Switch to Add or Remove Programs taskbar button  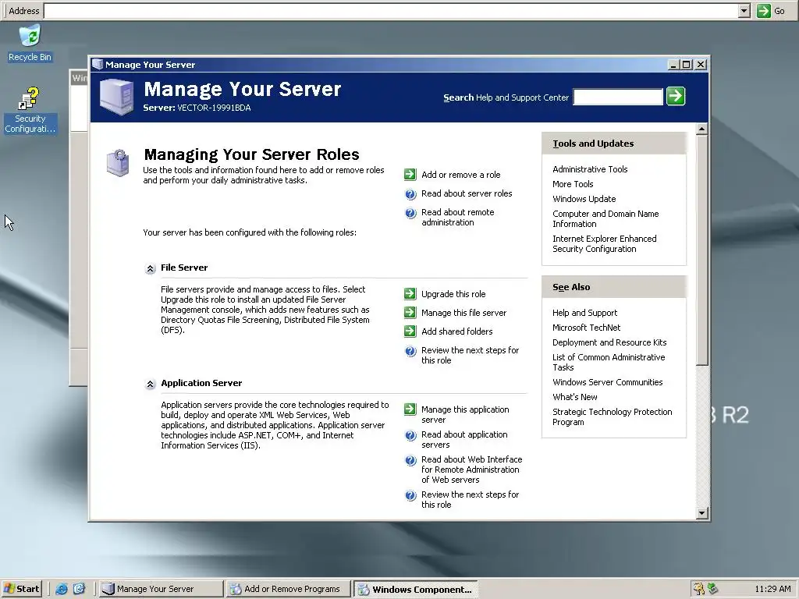[x=288, y=589]
